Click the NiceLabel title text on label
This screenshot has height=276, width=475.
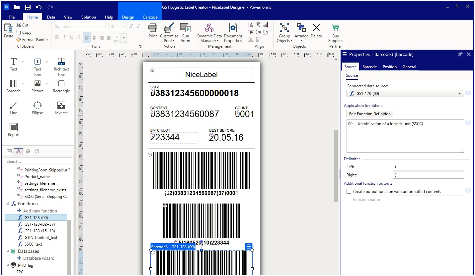coord(201,75)
